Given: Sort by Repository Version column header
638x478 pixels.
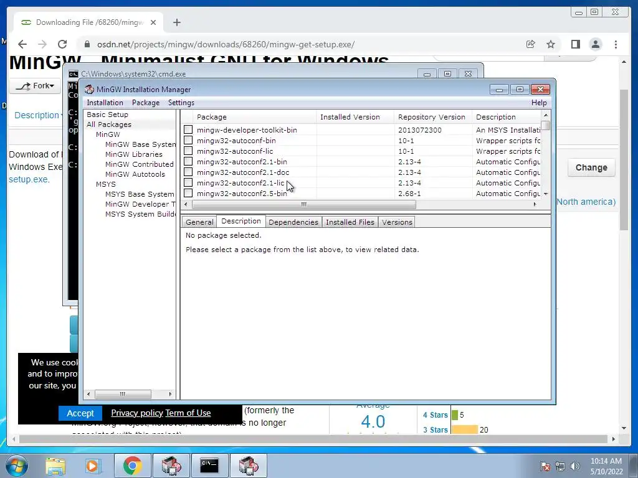Looking at the screenshot, I should coord(432,117).
